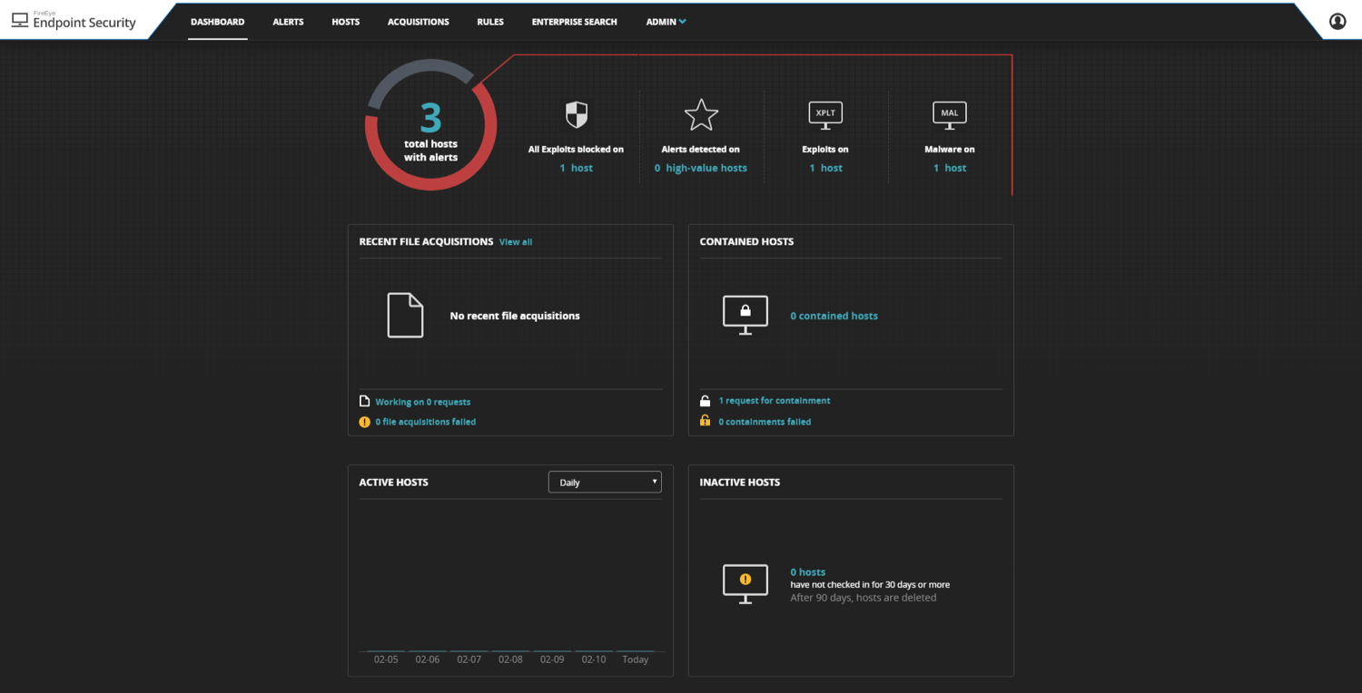
Task: Click the 0 contained hosts link
Action: [834, 315]
